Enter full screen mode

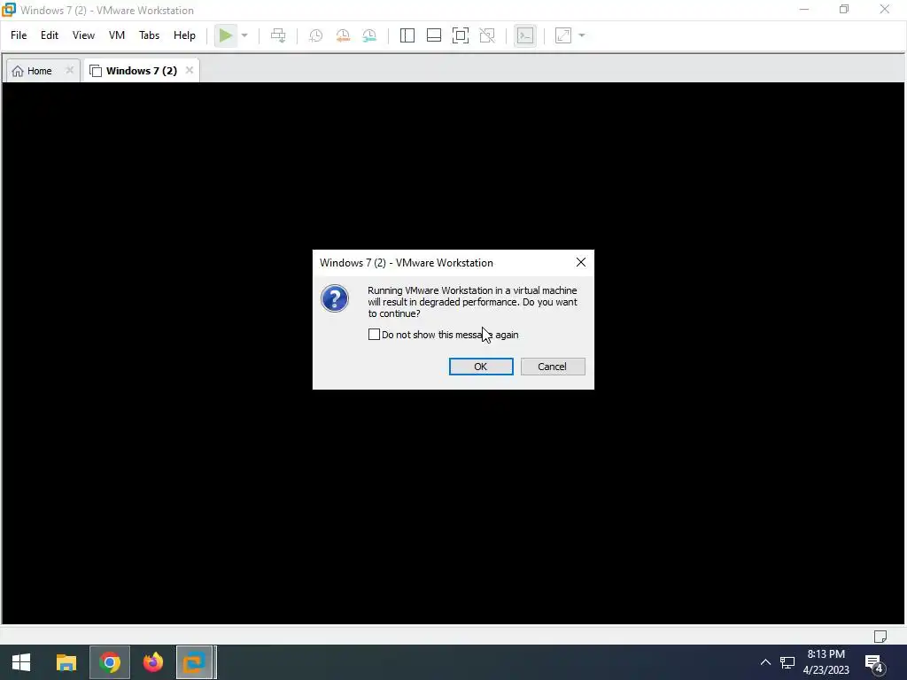click(461, 35)
